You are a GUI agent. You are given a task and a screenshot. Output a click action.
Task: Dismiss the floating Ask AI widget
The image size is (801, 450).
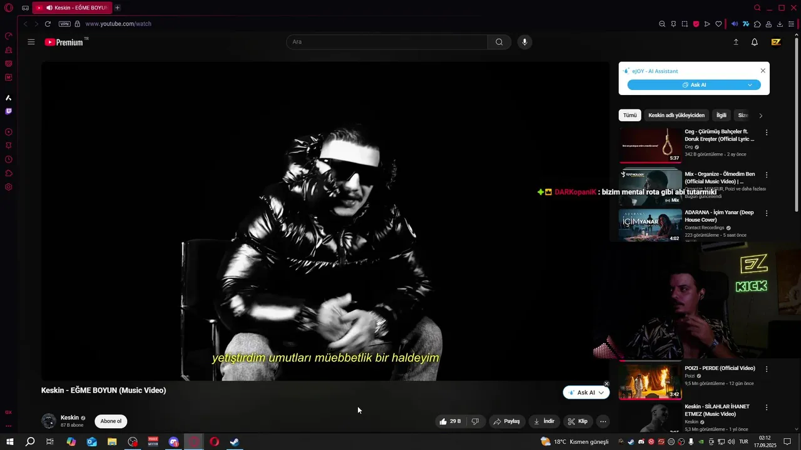(606, 384)
